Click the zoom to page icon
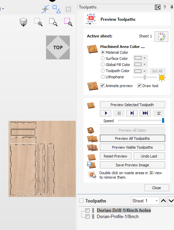The image size is (174, 230). 53,22
